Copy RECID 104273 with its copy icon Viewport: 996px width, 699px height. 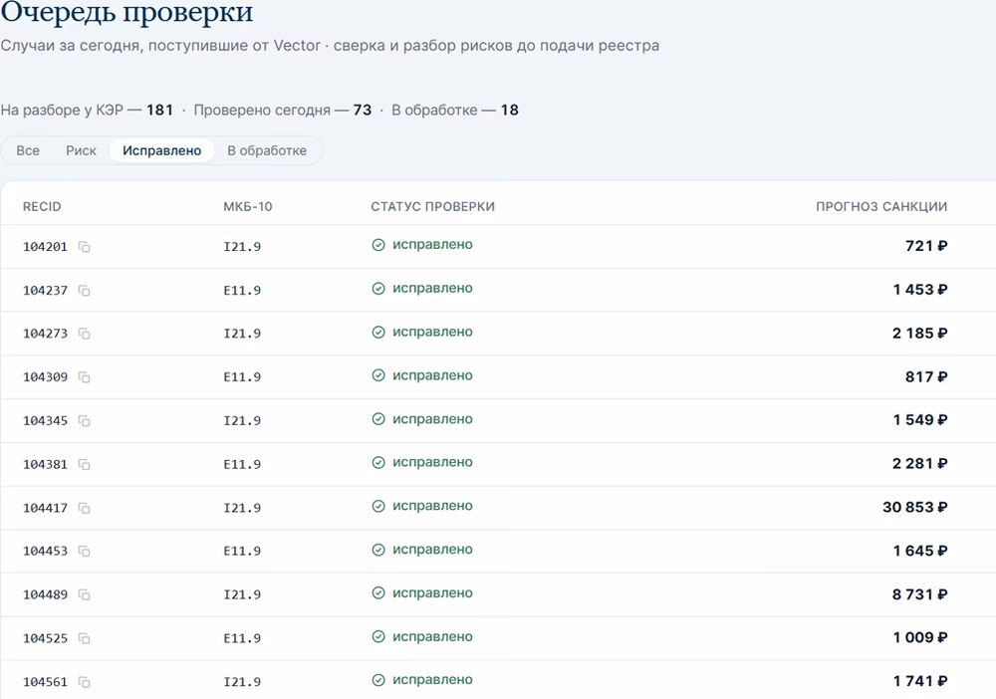[x=84, y=334]
